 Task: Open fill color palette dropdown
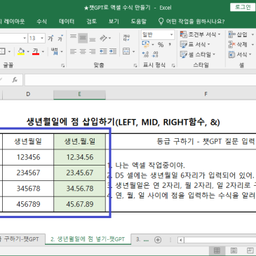point(28,51)
